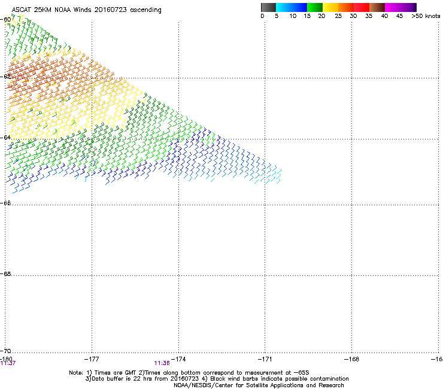Image resolution: width=443 pixels, height=389 pixels.
Task: Select the red 30-35 knots legend band
Action: [x=362, y=7]
